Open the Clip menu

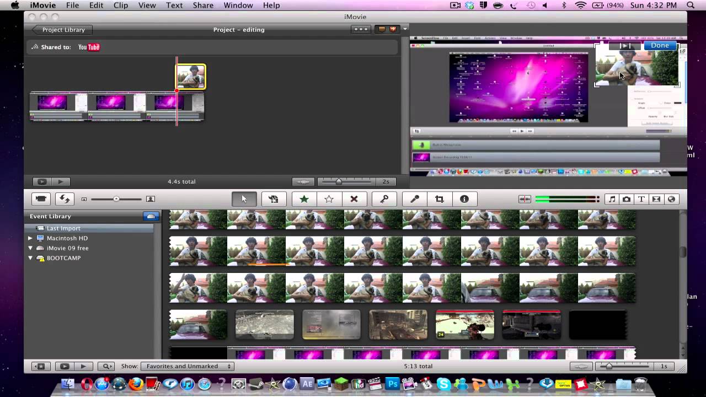point(121,5)
